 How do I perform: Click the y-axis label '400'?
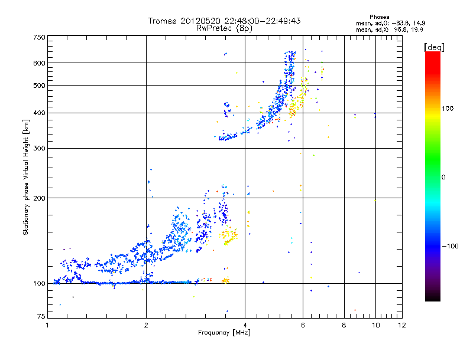(39, 113)
